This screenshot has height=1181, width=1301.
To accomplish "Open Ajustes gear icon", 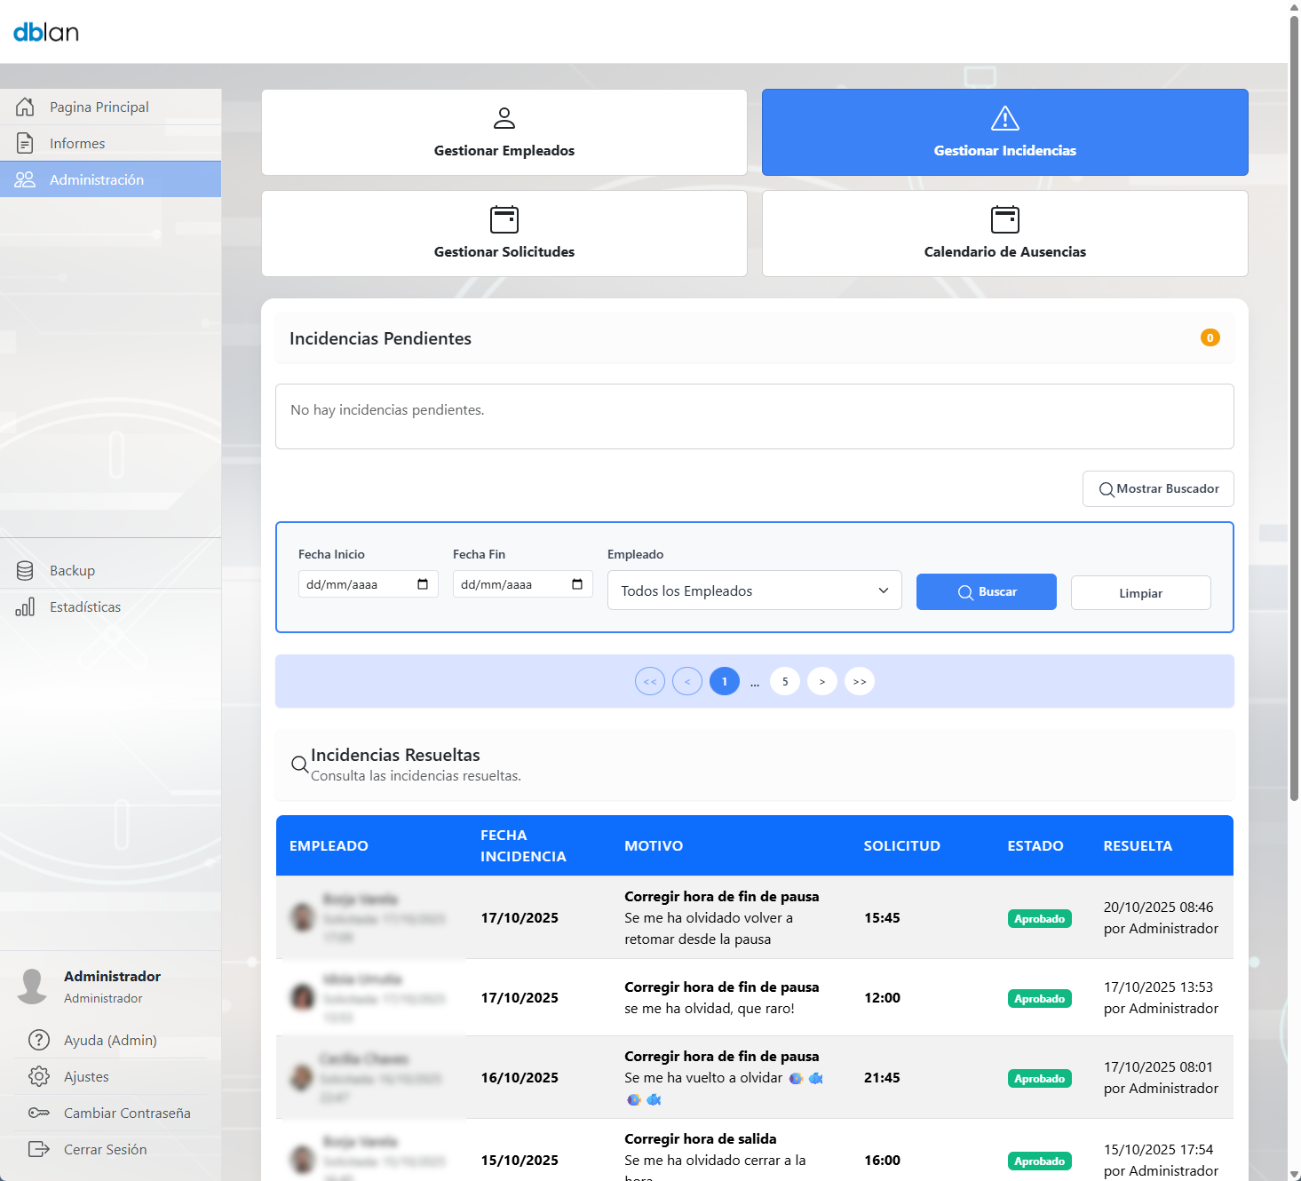I will tap(39, 1076).
